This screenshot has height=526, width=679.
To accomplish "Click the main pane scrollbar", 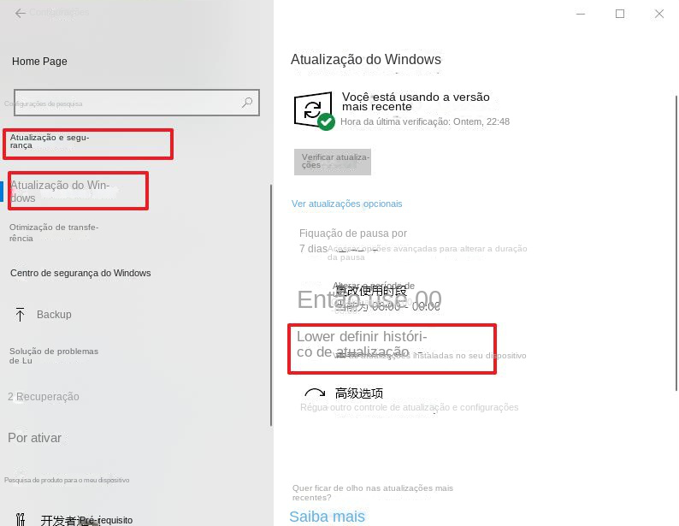I will pyautogui.click(x=676, y=243).
